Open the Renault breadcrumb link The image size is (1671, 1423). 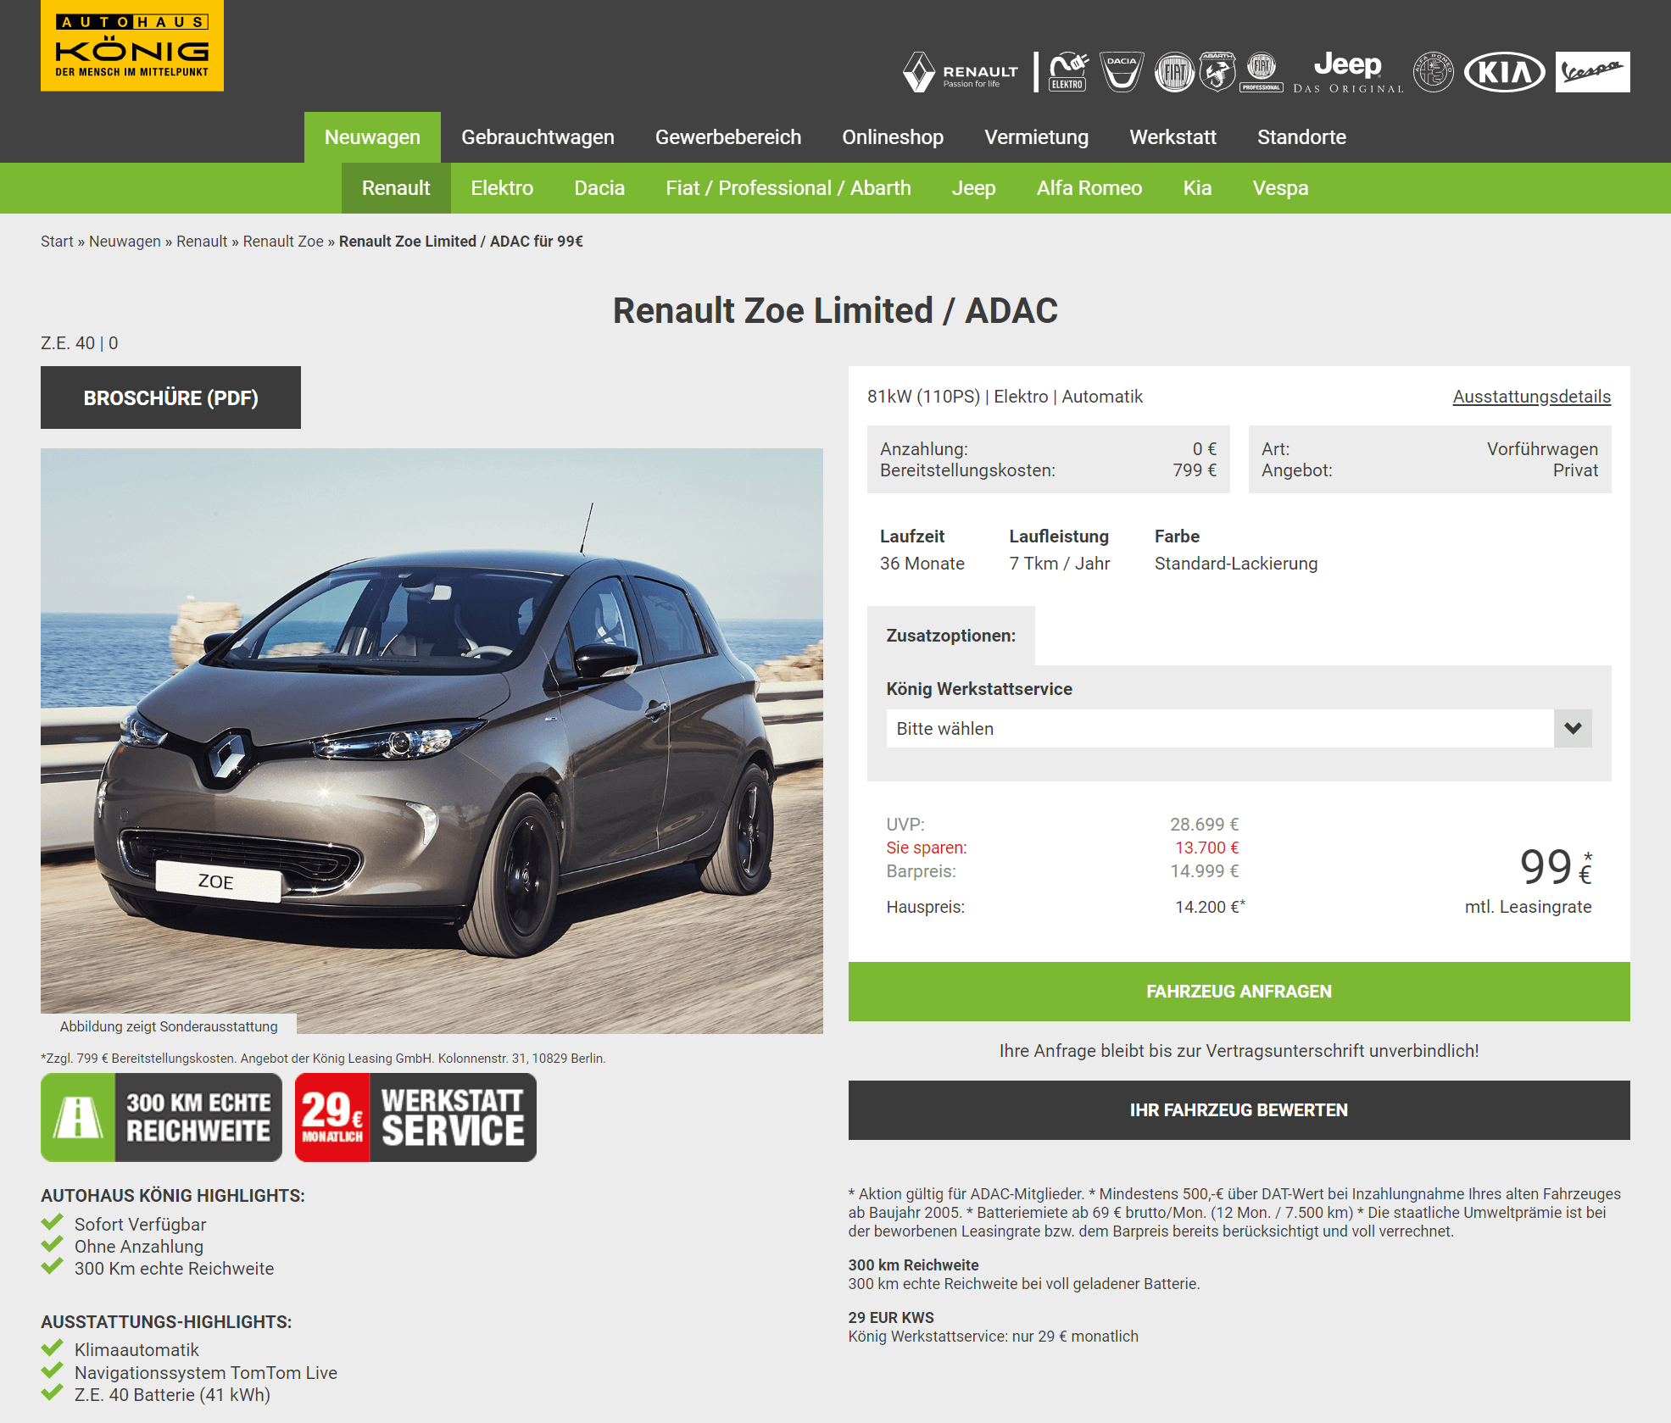tap(202, 242)
